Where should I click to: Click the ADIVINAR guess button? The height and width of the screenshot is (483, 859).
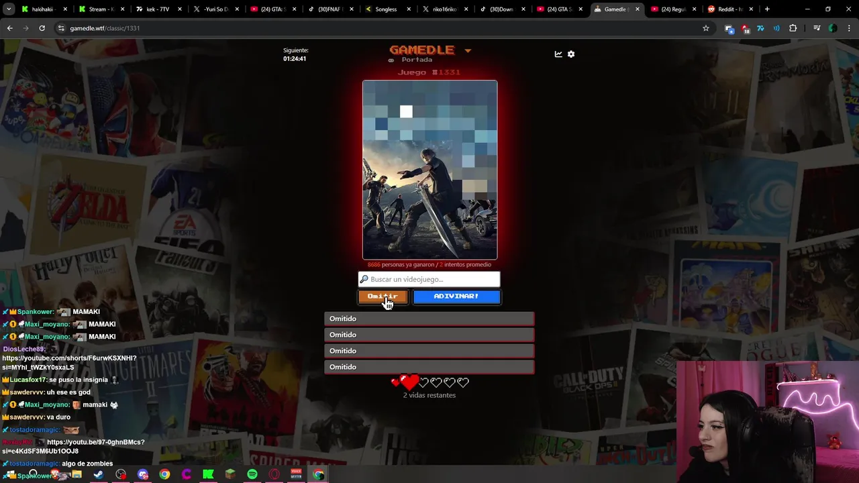click(456, 297)
